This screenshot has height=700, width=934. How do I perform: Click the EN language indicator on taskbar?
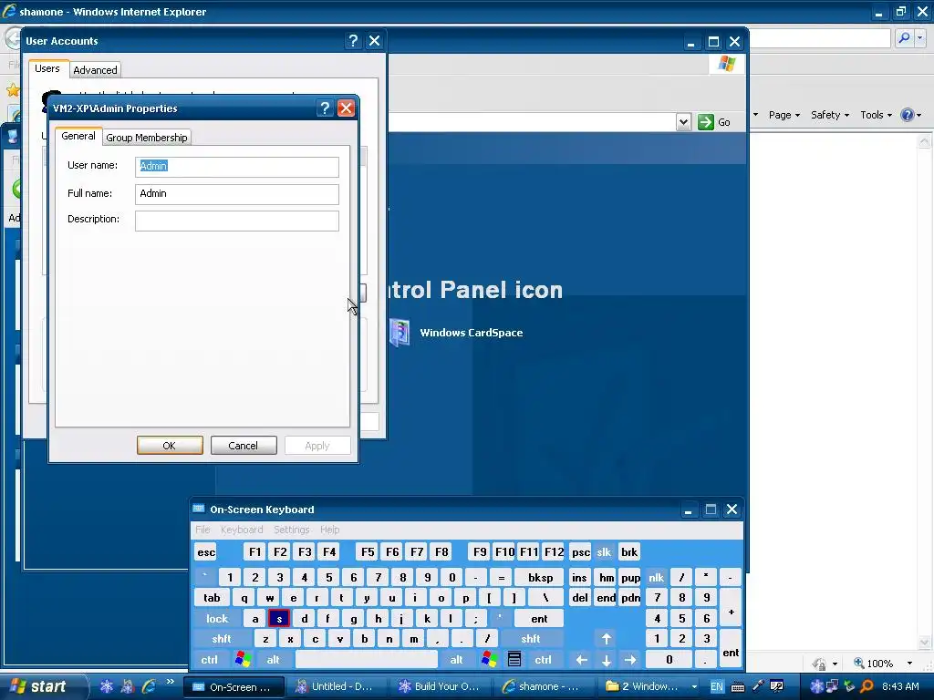point(717,687)
